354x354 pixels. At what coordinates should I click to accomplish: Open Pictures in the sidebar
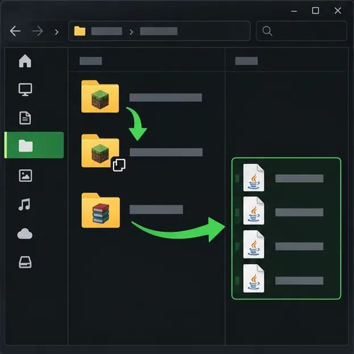pyautogui.click(x=25, y=176)
